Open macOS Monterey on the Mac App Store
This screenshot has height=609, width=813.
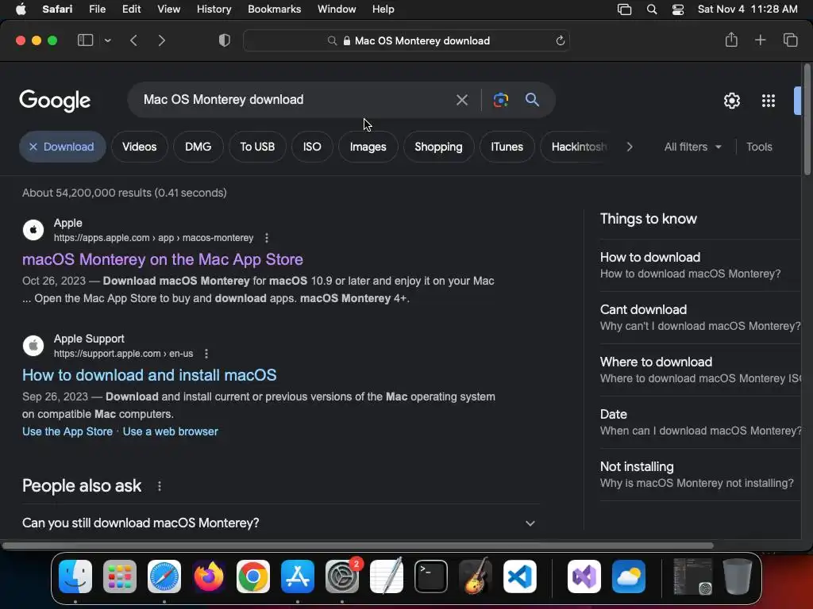pyautogui.click(x=162, y=259)
